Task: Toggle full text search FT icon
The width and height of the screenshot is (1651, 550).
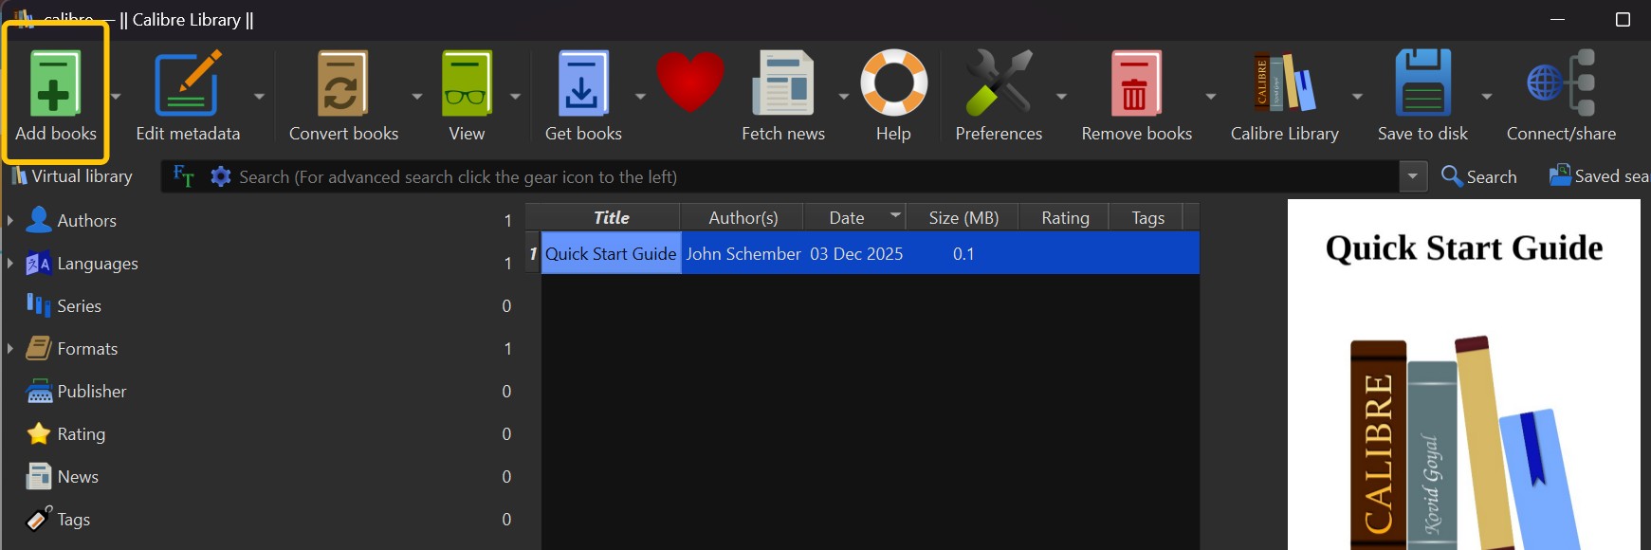Action: point(184,176)
